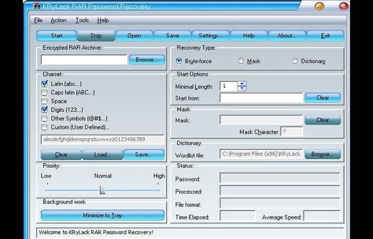This screenshot has height=239, width=373.
Task: Click the Mask input field
Action: tap(261, 120)
